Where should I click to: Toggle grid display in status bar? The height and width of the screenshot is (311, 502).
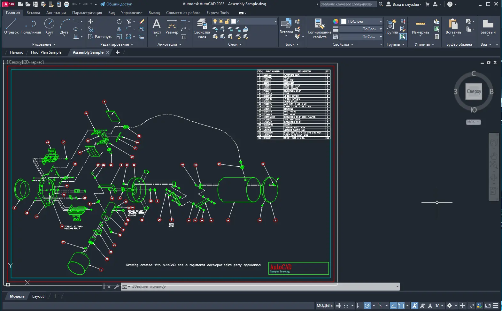(x=338, y=306)
